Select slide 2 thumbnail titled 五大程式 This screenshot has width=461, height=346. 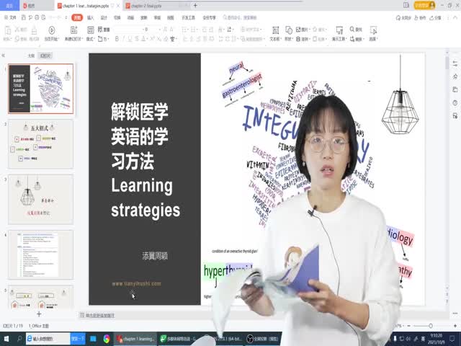point(40,144)
